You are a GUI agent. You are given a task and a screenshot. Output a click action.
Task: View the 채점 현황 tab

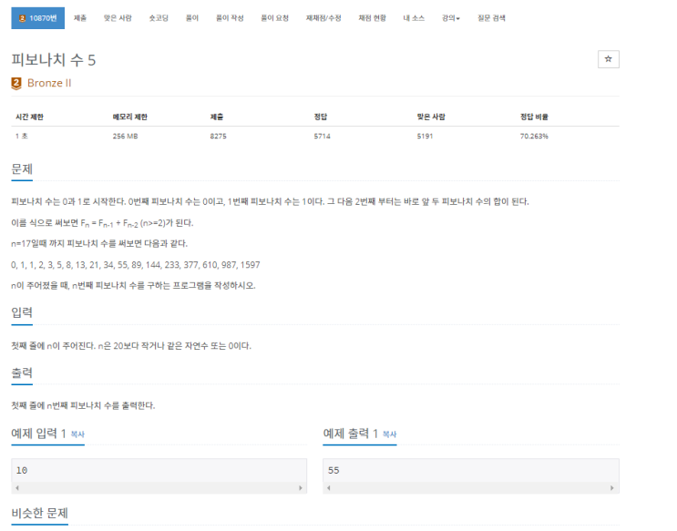pyautogui.click(x=372, y=18)
